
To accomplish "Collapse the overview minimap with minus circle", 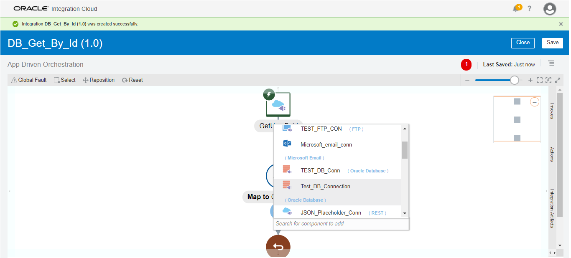I will (x=535, y=102).
